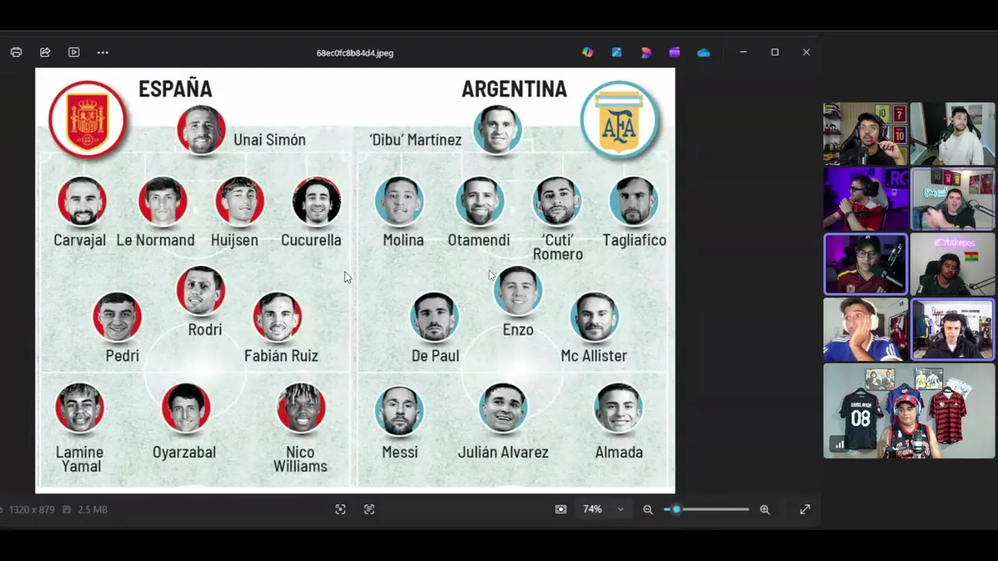Image resolution: width=998 pixels, height=561 pixels.
Task: Click the 1320 x 879 dimensions label
Action: point(30,510)
